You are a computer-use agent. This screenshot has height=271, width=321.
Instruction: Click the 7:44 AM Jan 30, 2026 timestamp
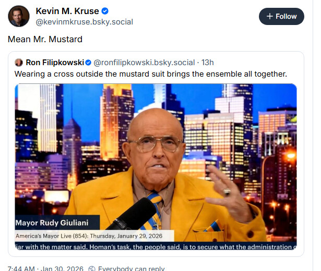click(45, 268)
